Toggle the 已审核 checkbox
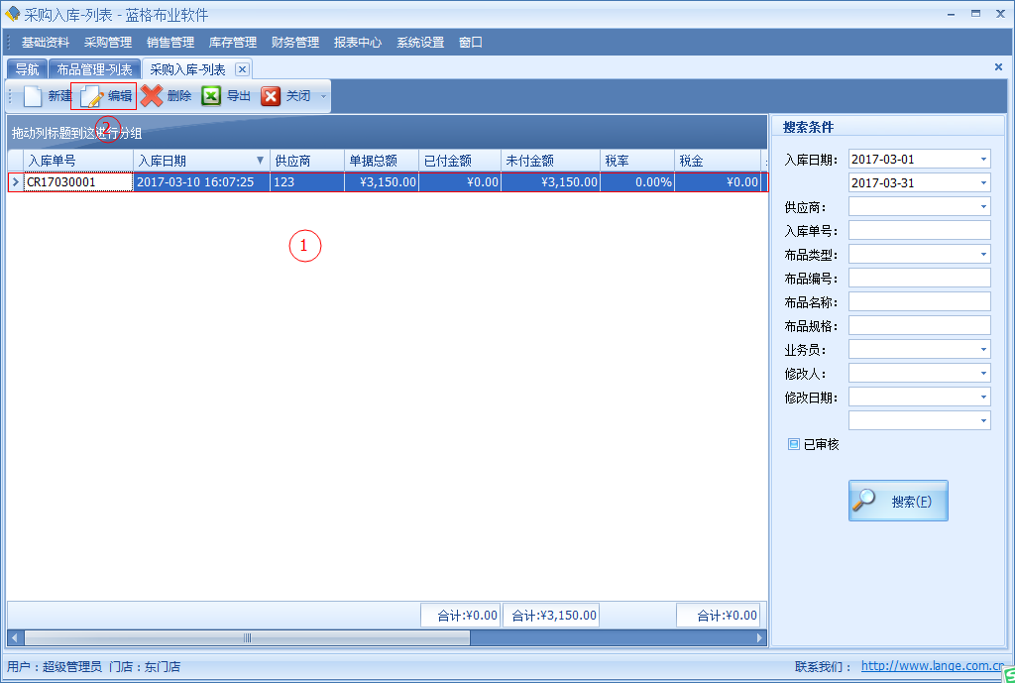The image size is (1015, 683). click(x=794, y=444)
